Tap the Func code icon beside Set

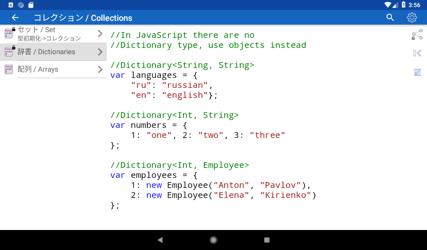pos(9,33)
